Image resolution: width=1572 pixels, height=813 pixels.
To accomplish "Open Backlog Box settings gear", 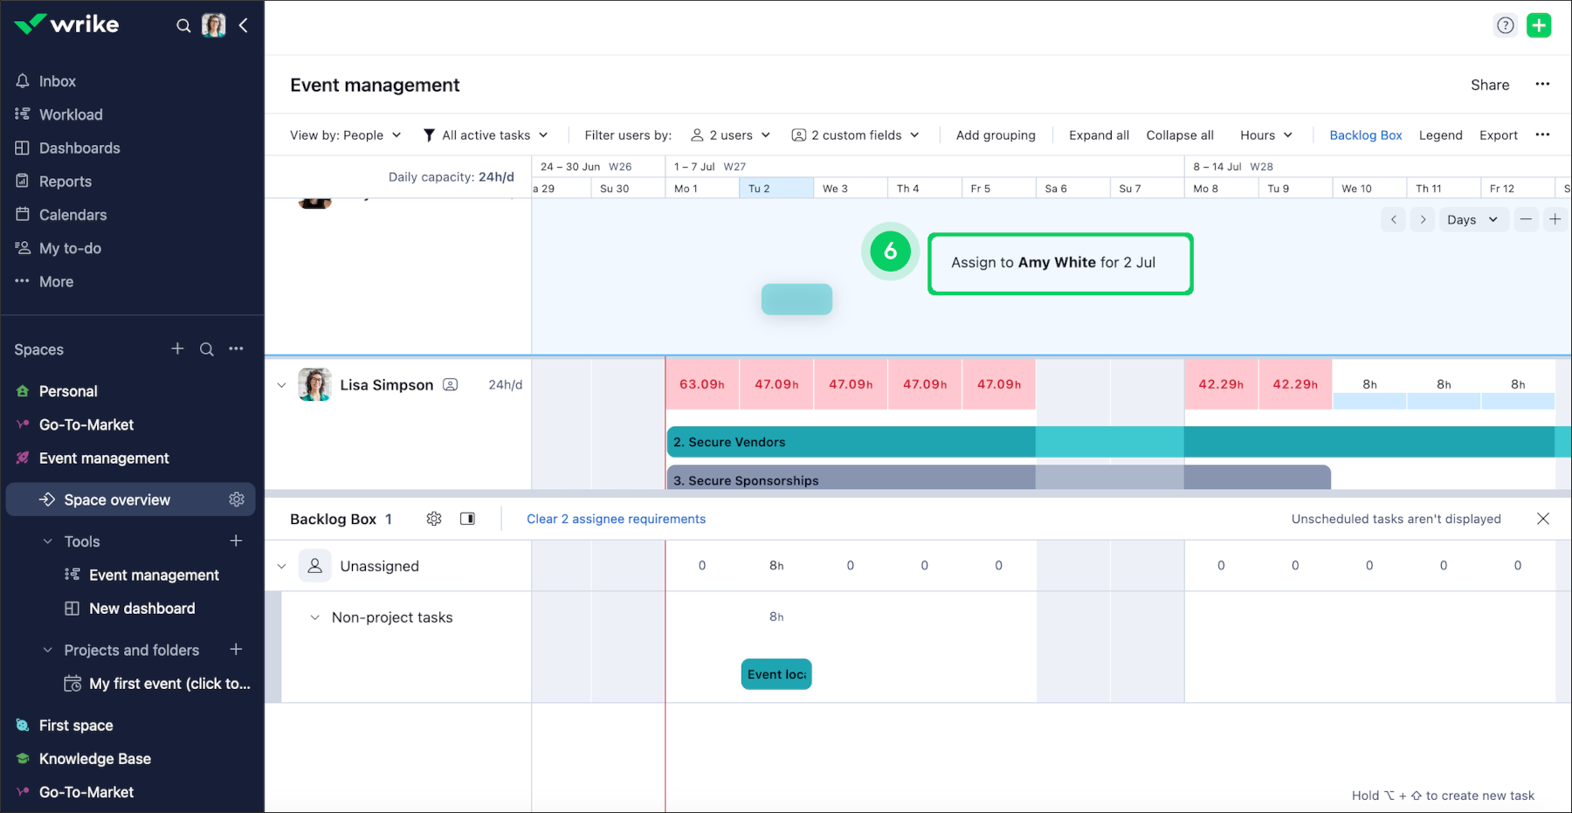I will click(434, 519).
